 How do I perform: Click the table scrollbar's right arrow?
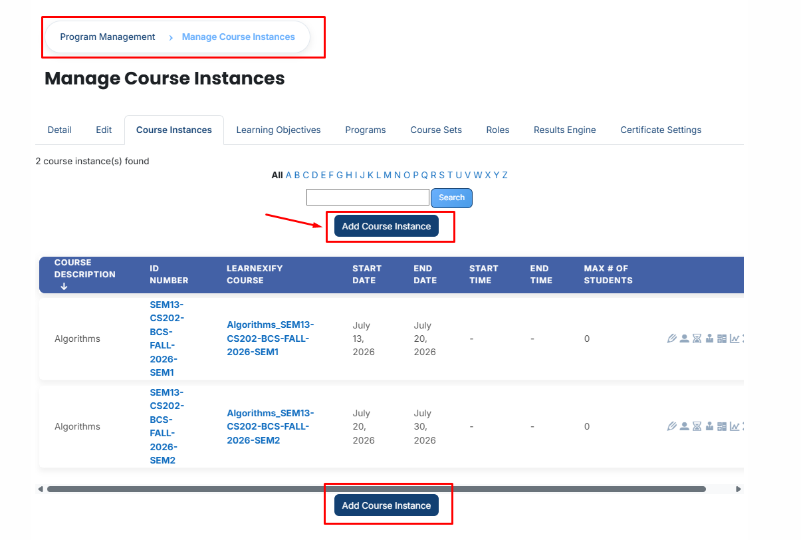pos(738,489)
